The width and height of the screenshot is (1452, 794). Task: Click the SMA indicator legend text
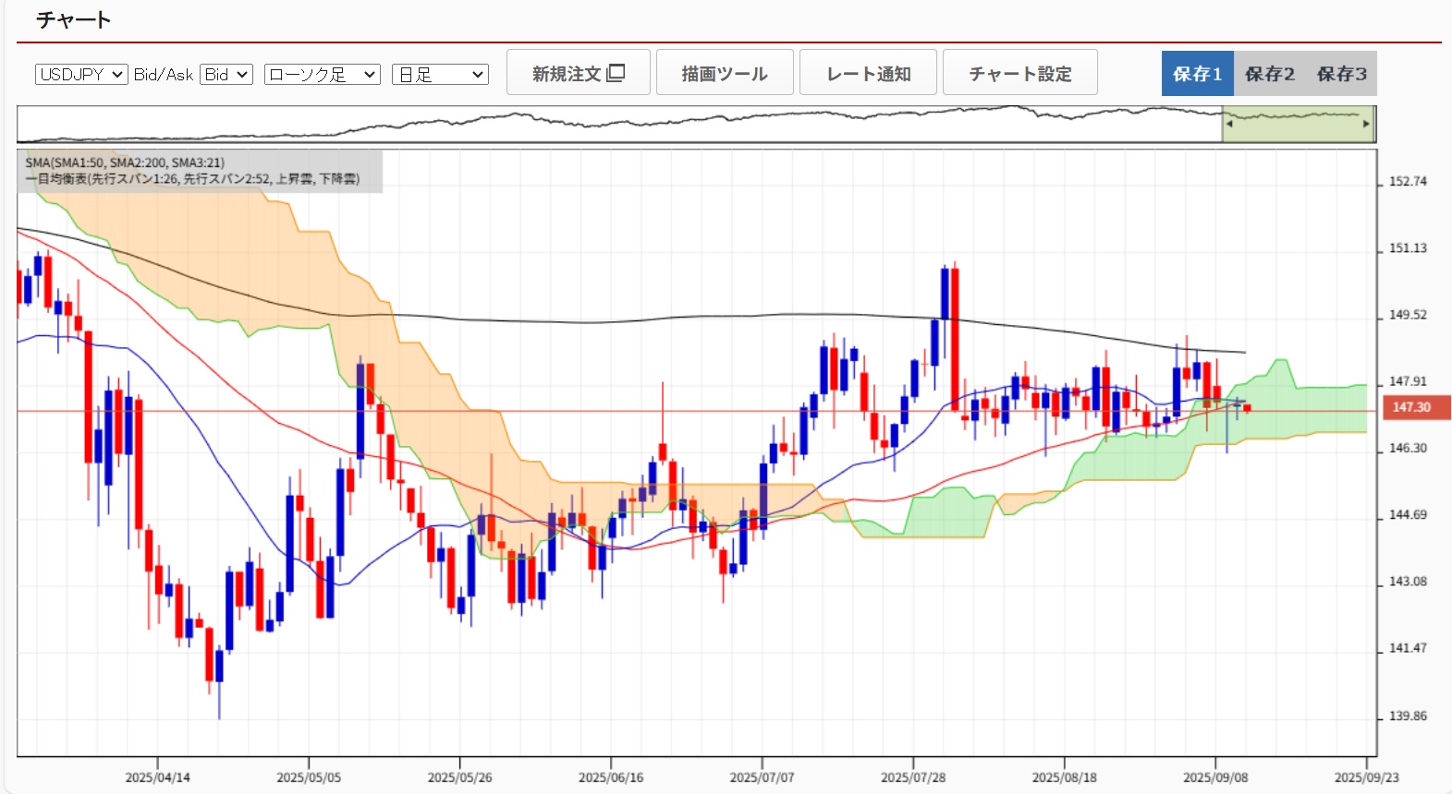tap(125, 162)
